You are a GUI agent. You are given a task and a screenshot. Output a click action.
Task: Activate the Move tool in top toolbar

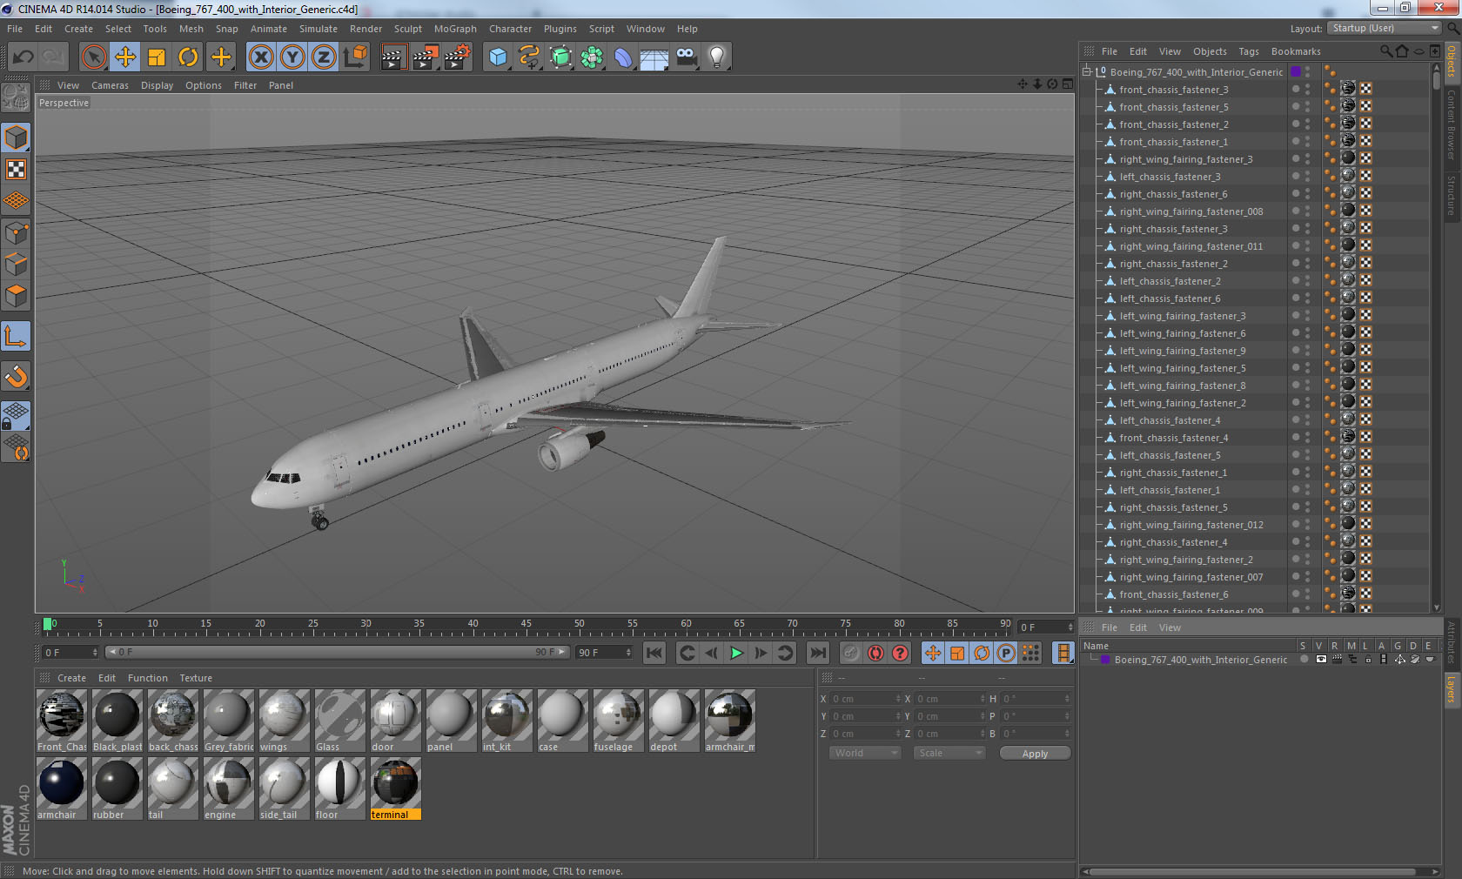point(125,57)
